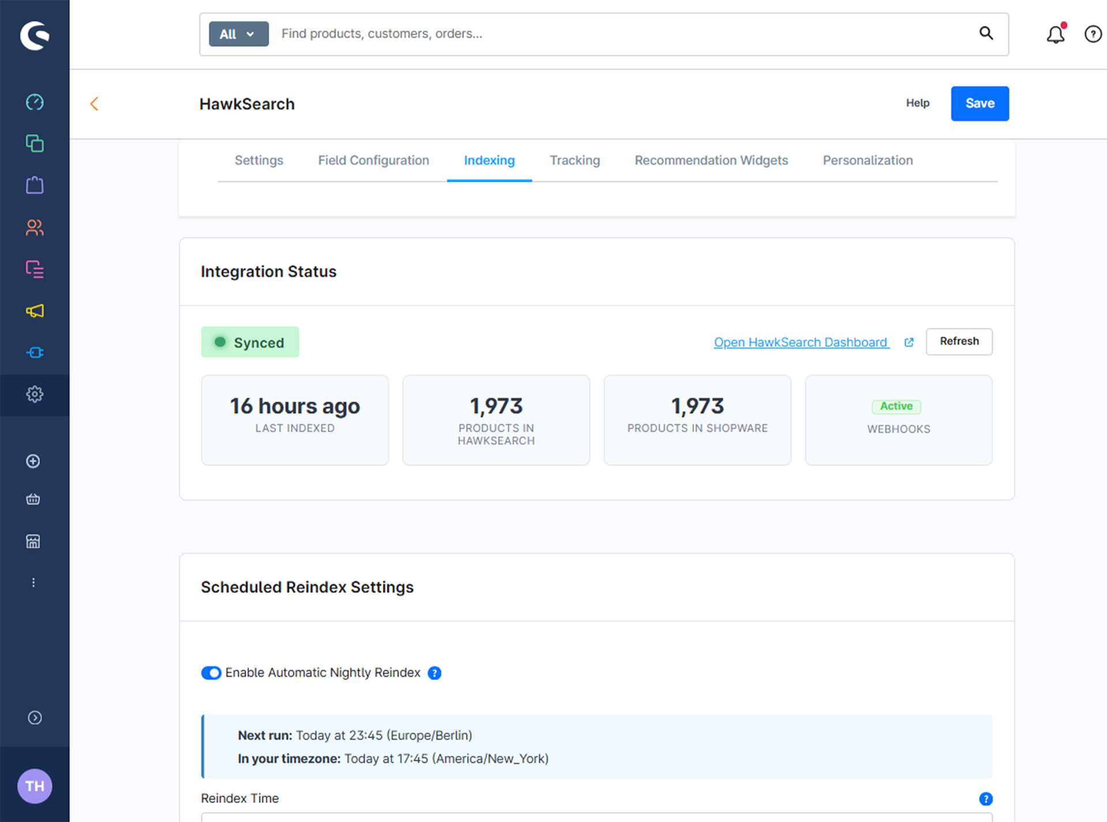Open the Personalization tab
The width and height of the screenshot is (1107, 822).
coord(868,160)
